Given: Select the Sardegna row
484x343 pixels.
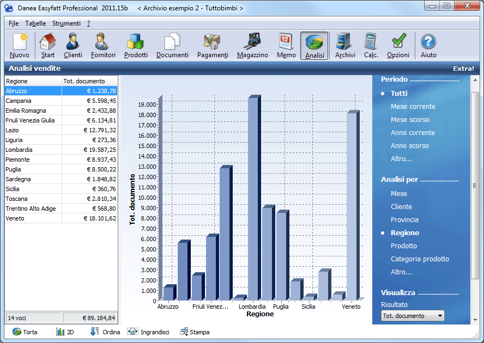Looking at the screenshot, I should pos(61,179).
